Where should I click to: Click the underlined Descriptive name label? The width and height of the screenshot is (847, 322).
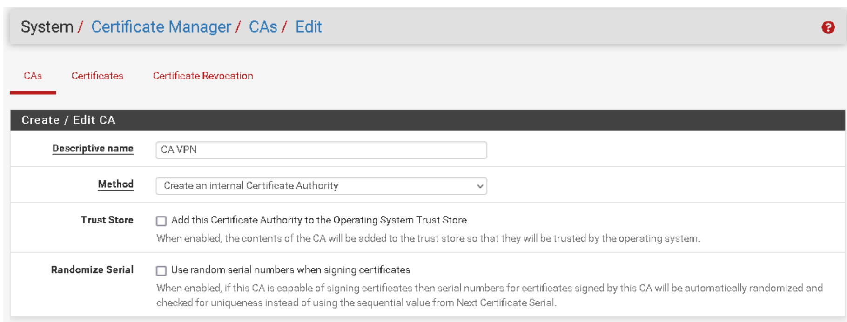click(x=93, y=149)
